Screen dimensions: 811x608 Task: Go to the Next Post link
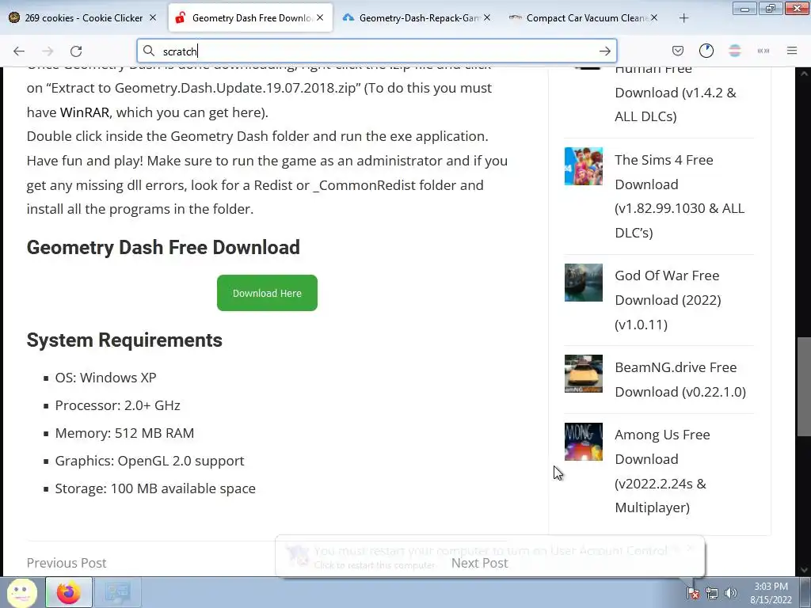(x=479, y=563)
